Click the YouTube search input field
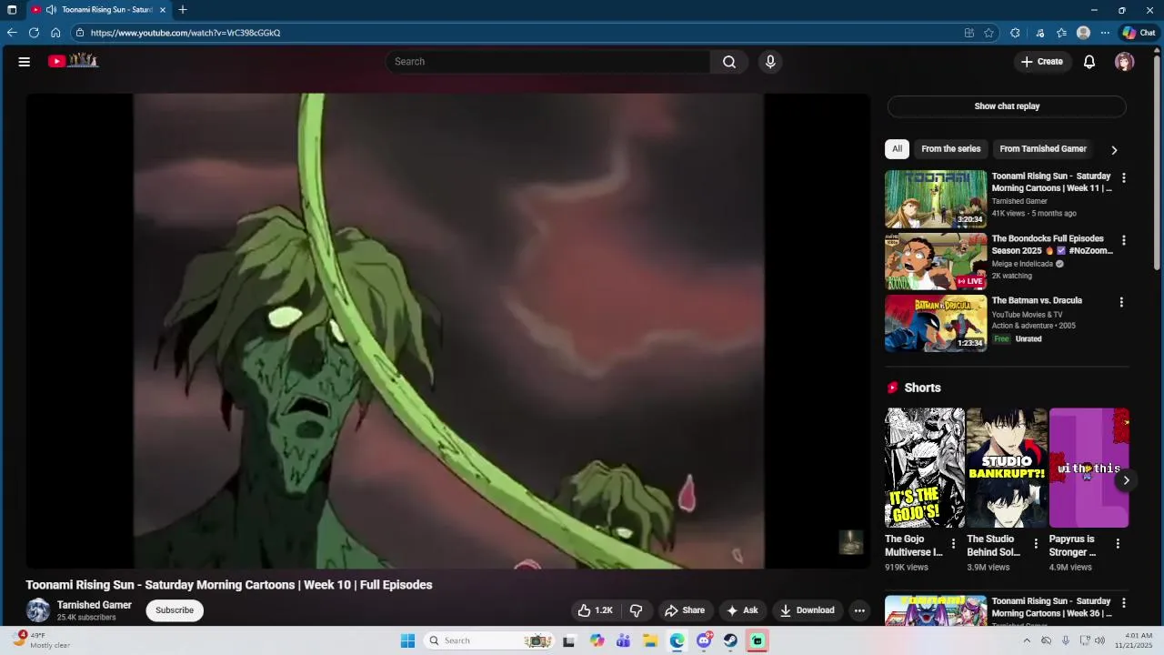Viewport: 1164px width, 655px height. coord(547,62)
